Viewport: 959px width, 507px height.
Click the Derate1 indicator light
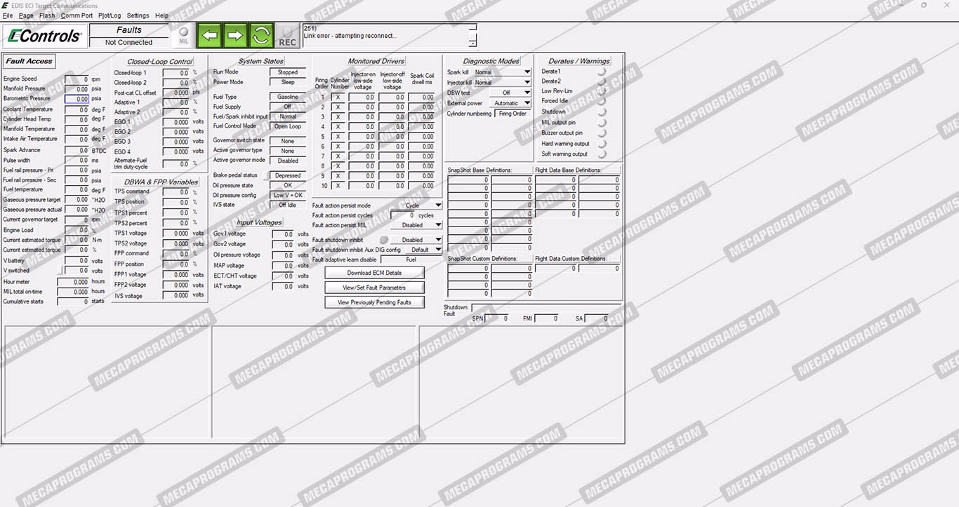tap(601, 72)
